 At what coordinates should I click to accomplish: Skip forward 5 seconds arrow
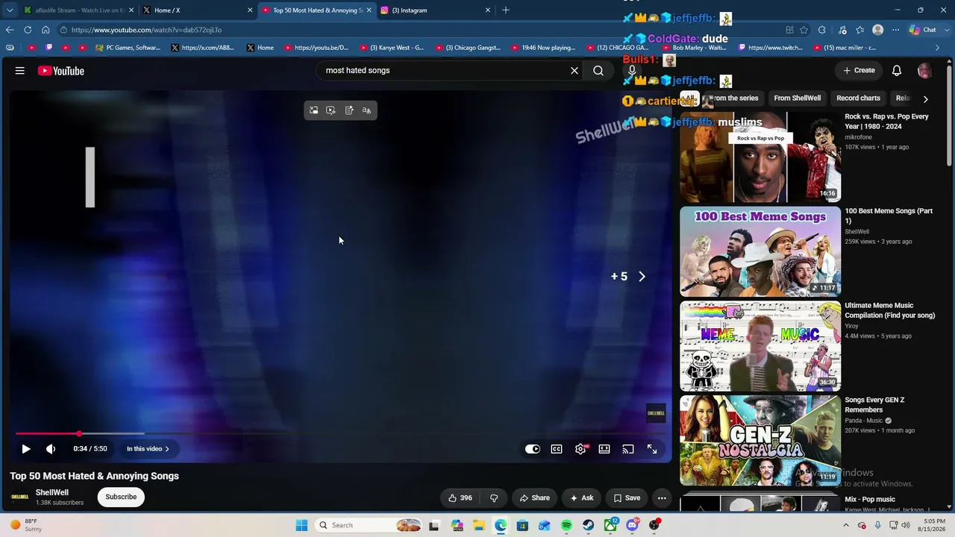tap(642, 277)
